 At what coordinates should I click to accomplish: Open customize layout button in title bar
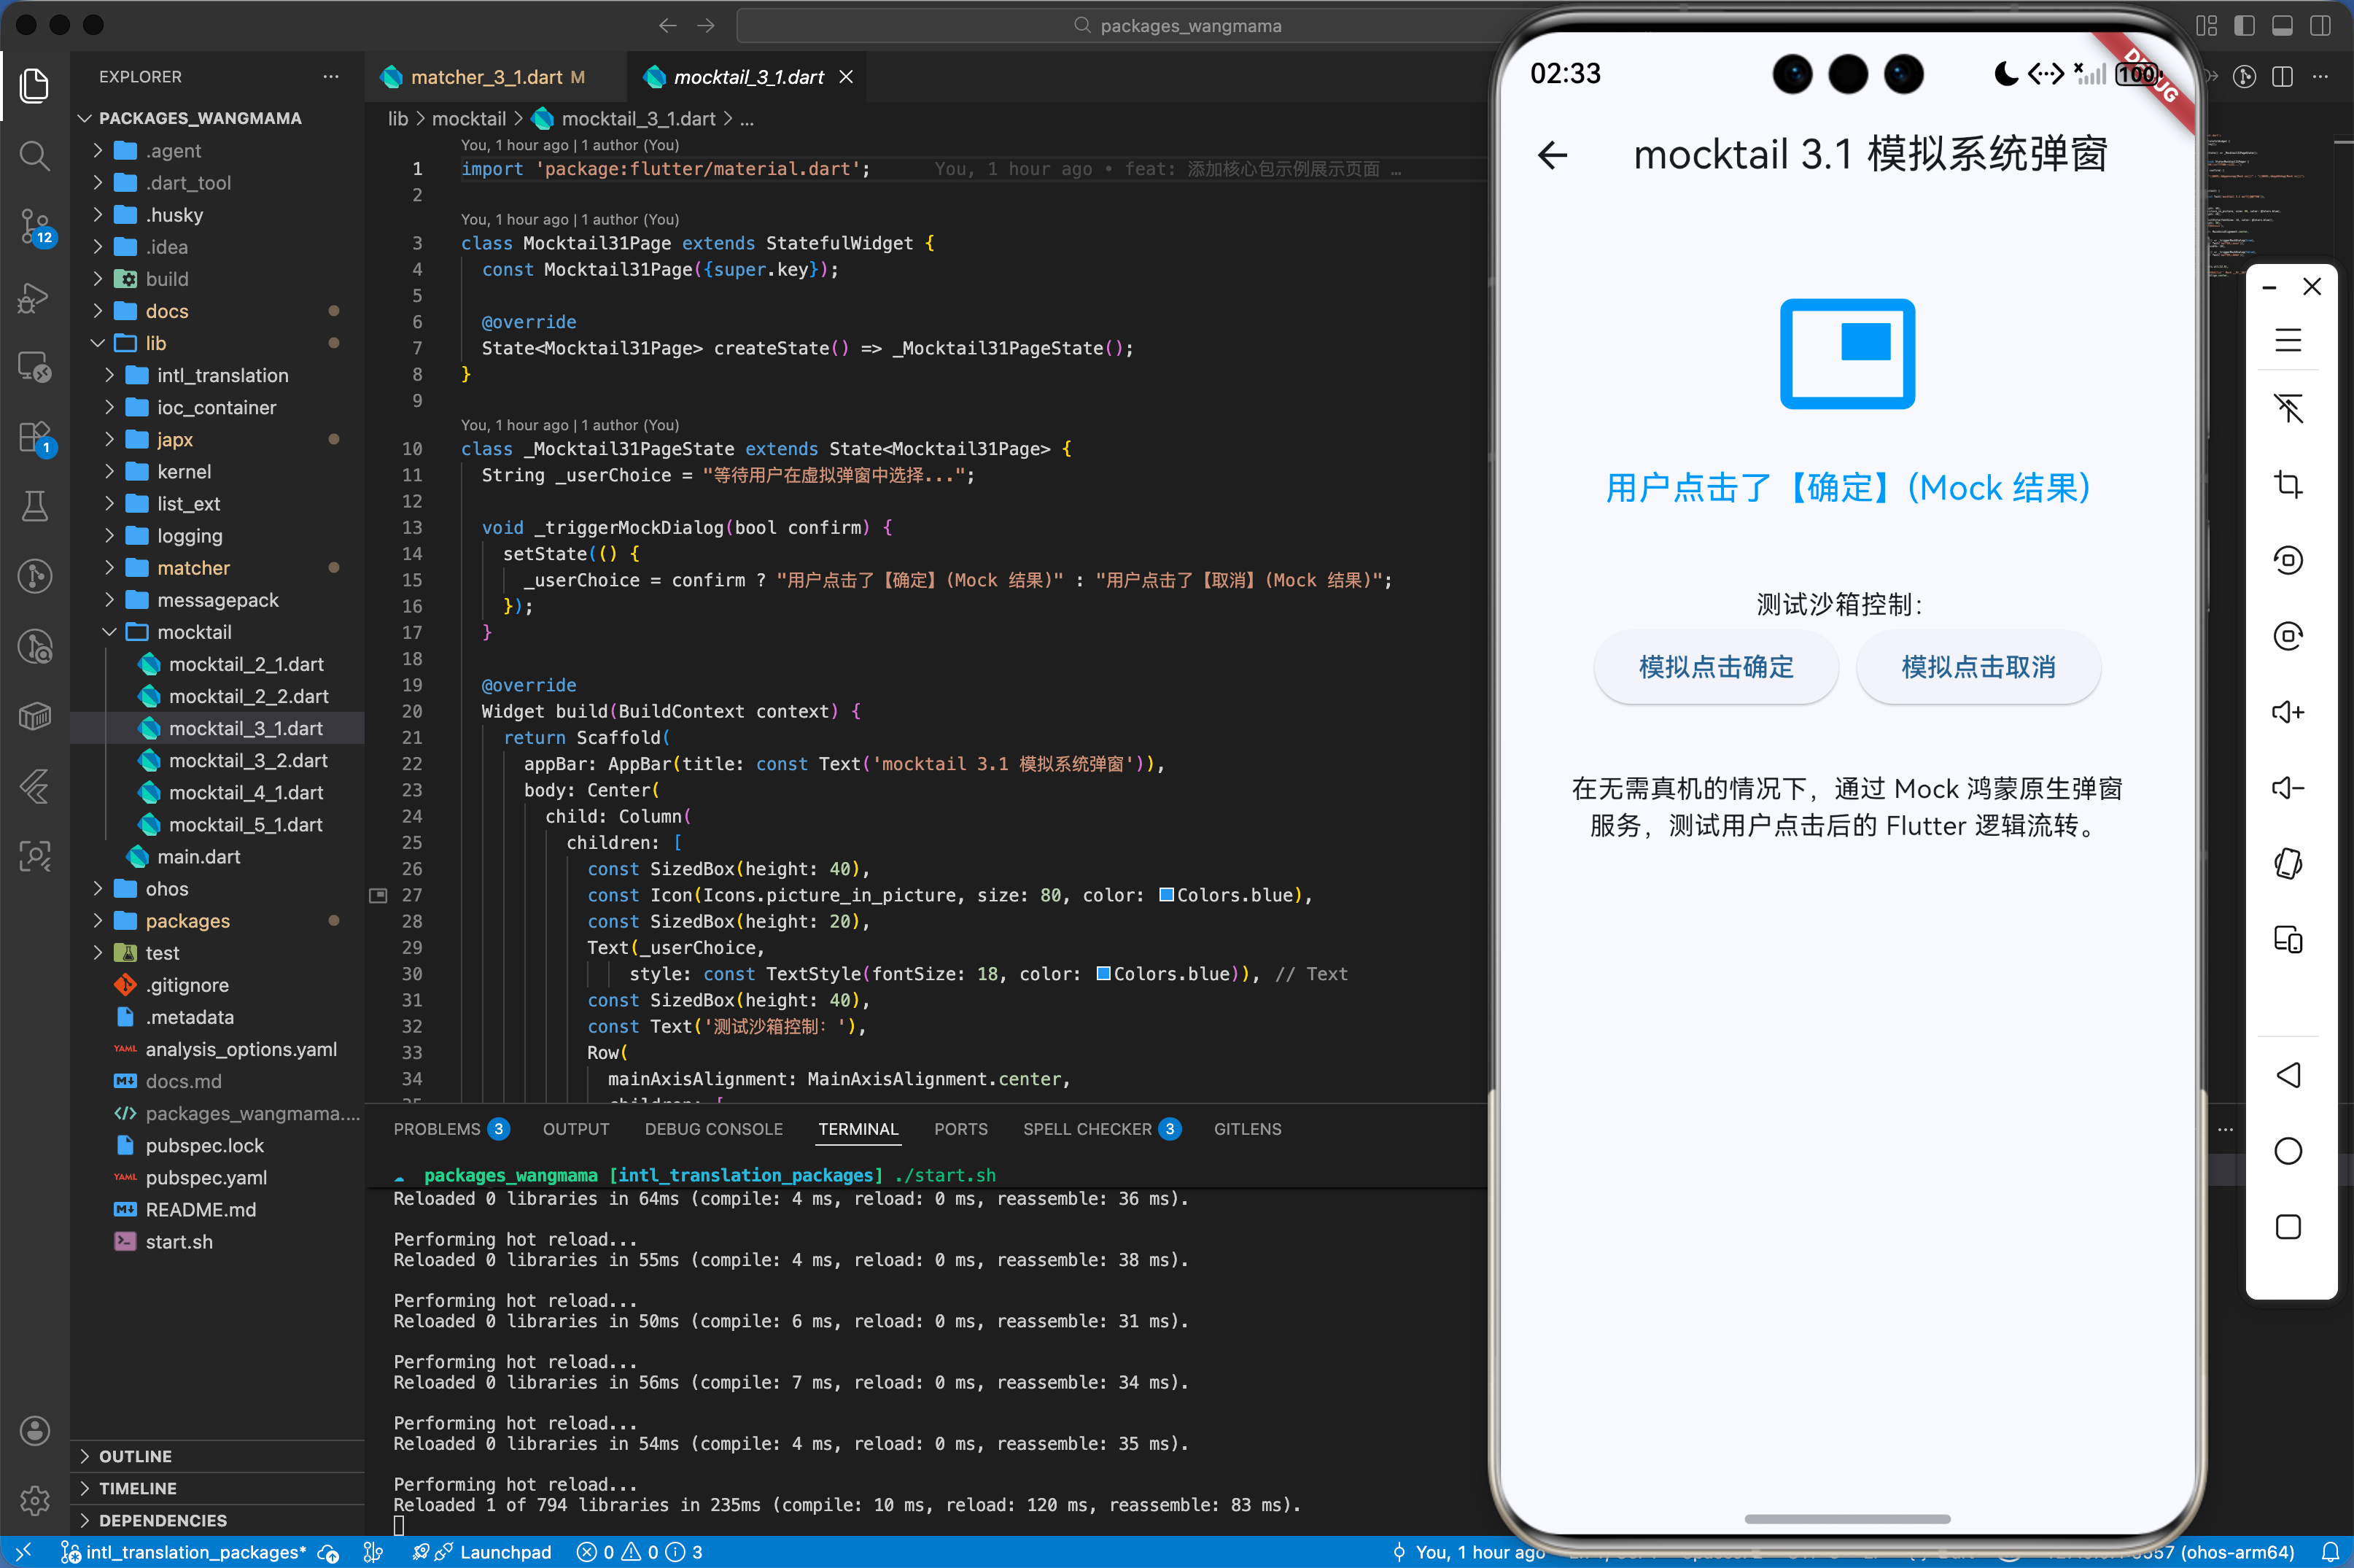[2207, 26]
